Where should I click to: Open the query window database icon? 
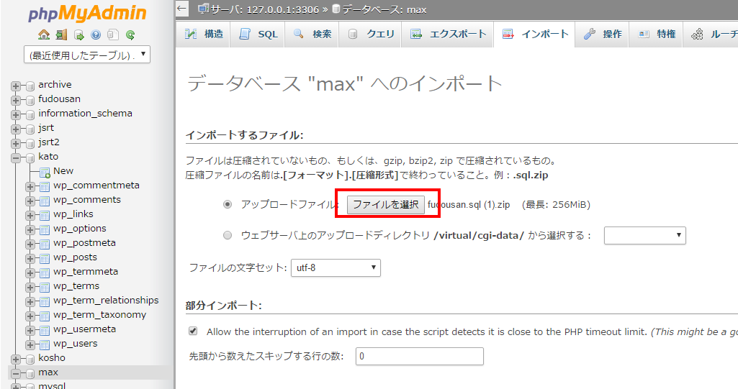[x=78, y=34]
